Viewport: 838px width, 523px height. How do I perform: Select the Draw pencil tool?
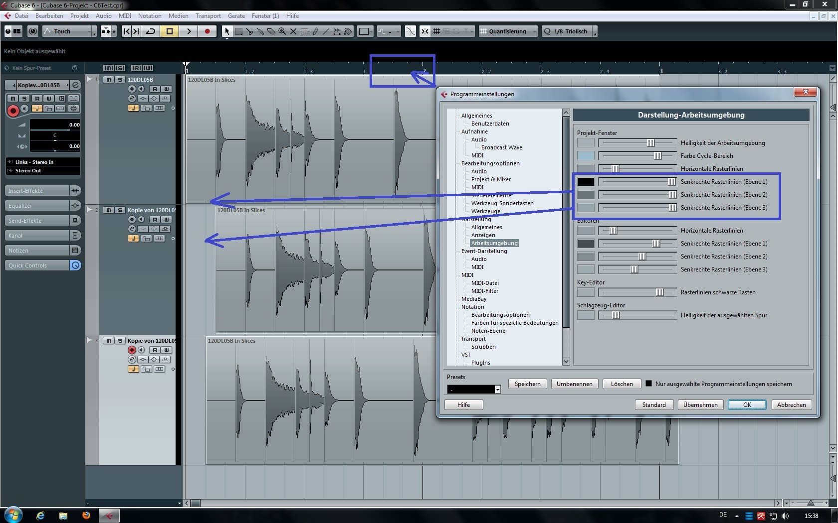click(x=315, y=31)
